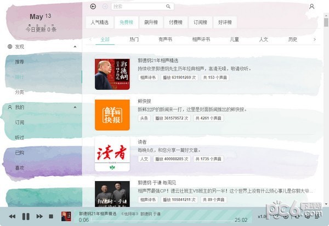Click the rewind playback button
Screen dimensions: 329x226
12,216
